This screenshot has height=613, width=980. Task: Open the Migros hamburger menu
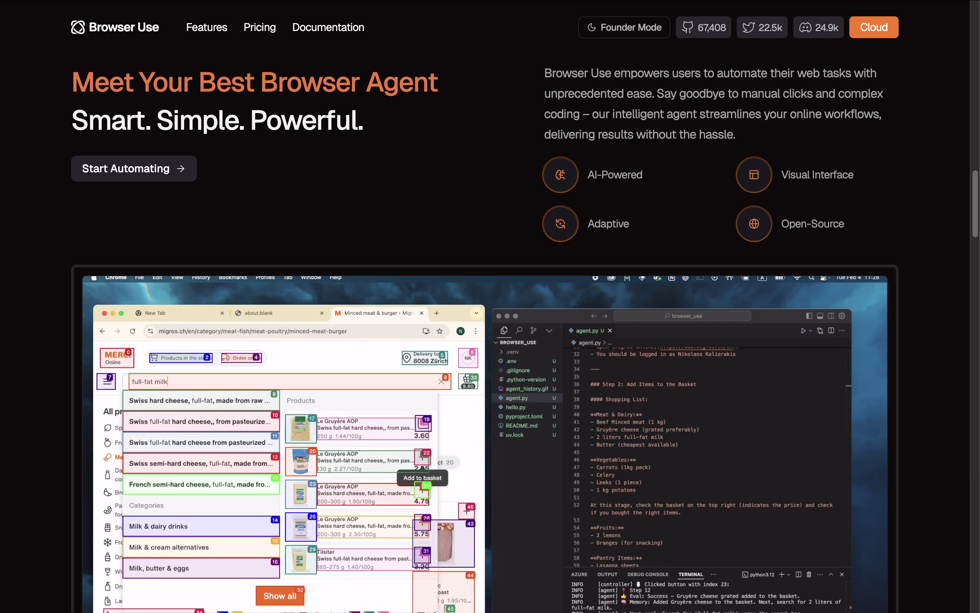tap(107, 381)
